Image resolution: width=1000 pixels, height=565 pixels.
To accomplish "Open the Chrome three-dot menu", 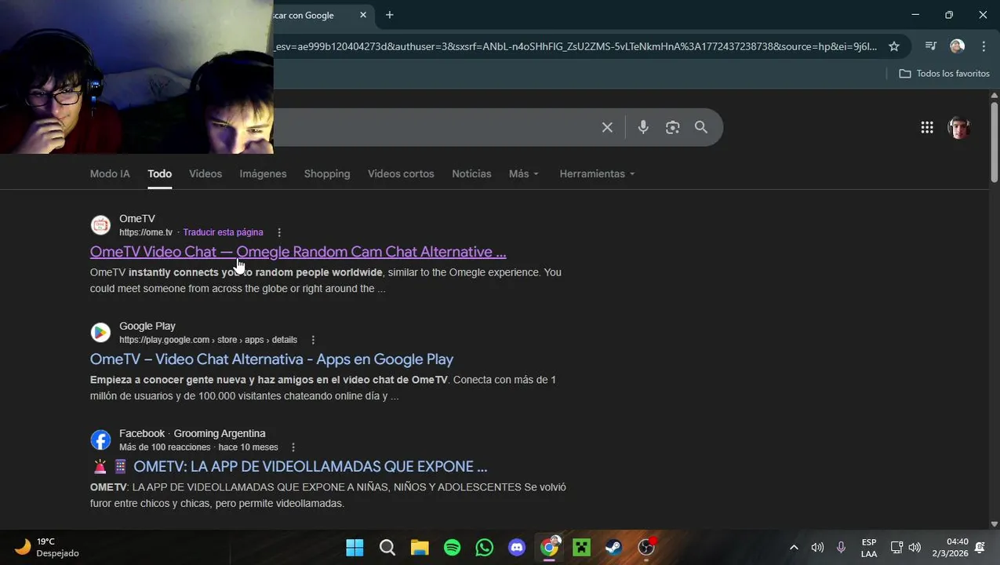I will pos(984,46).
